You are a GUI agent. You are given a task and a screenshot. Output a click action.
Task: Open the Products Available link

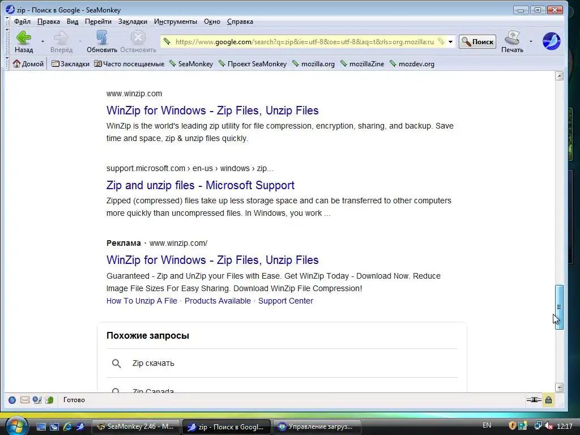217,301
